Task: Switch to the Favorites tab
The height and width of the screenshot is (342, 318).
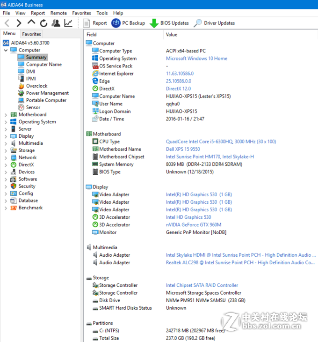Action: click(31, 34)
